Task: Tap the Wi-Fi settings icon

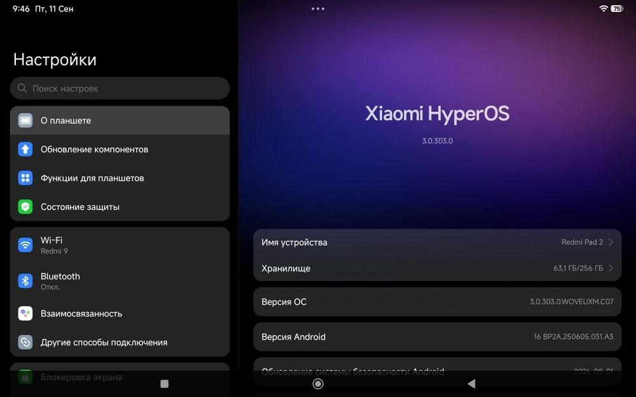Action: point(25,245)
